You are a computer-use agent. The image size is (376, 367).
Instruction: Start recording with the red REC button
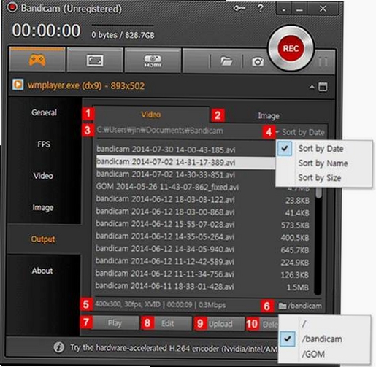pos(291,48)
